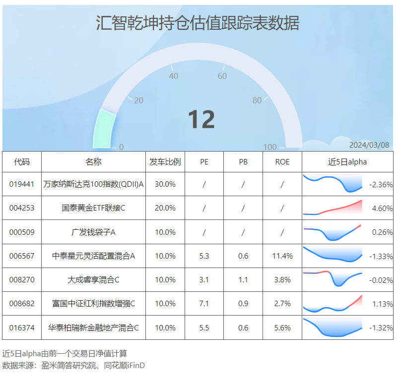This screenshot has width=399, height=375.
Task: Click the 代码 column header
Action: click(22, 162)
